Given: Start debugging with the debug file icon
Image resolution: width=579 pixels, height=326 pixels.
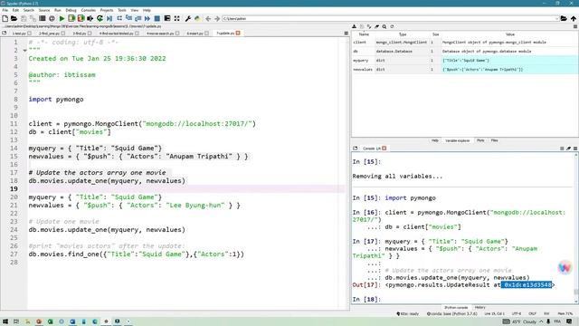Looking at the screenshot, I should point(109,18).
